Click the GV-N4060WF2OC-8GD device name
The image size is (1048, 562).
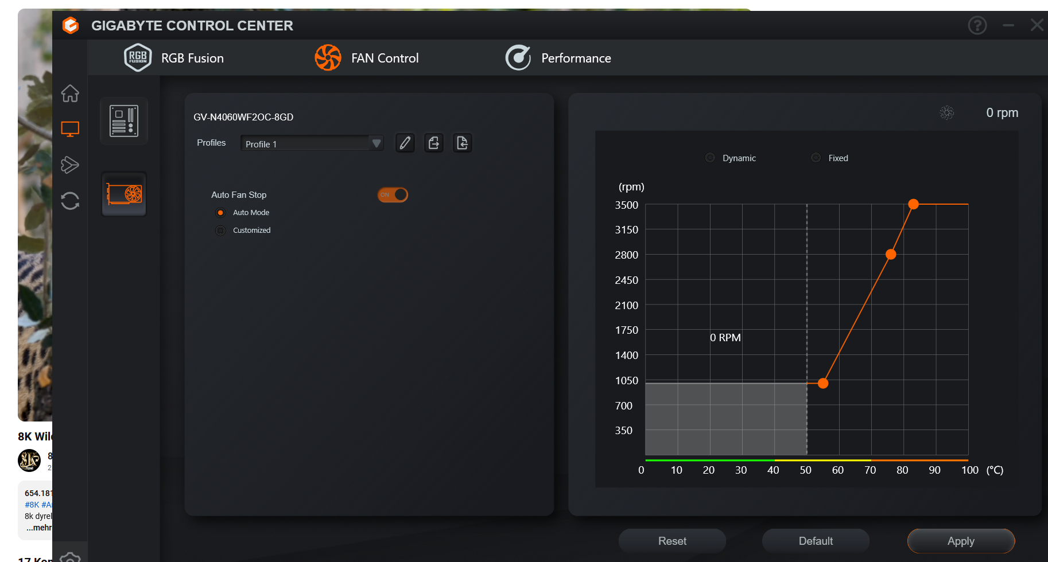(243, 117)
